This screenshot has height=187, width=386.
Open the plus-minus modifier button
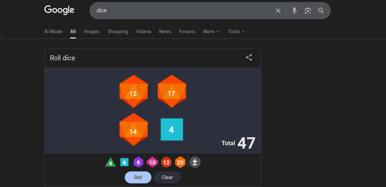click(195, 162)
